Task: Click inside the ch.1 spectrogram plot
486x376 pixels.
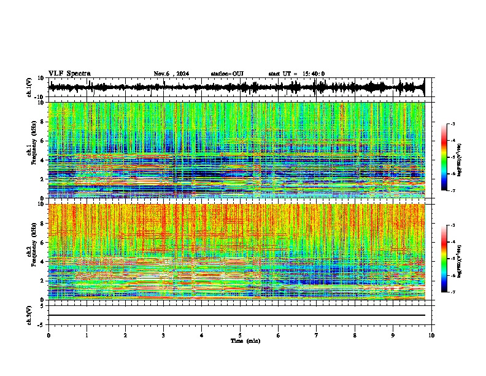Action: pyautogui.click(x=236, y=150)
